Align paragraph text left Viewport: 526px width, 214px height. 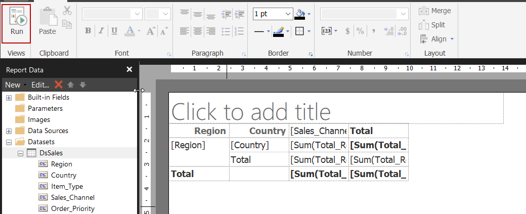(x=184, y=31)
